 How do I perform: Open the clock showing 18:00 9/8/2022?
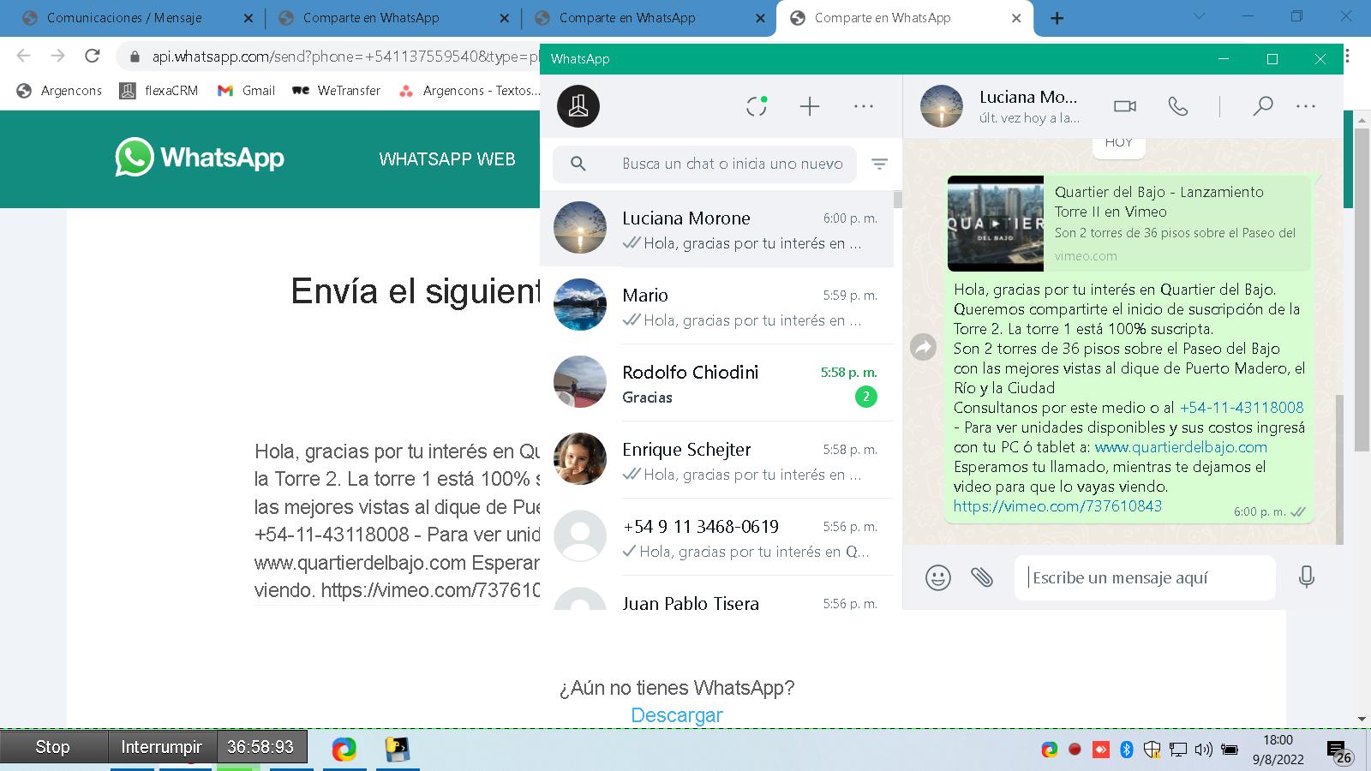[1278, 750]
